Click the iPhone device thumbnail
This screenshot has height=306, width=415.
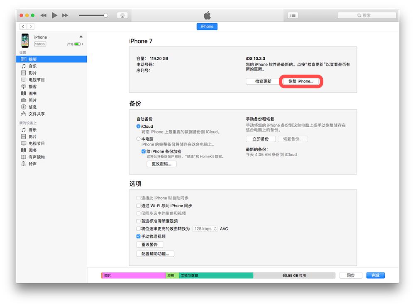(25, 41)
